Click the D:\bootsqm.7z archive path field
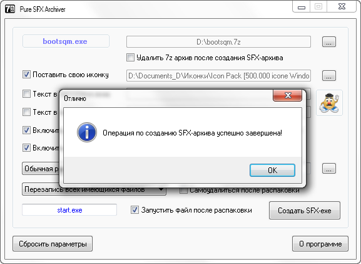The image size is (361, 264). click(x=218, y=42)
